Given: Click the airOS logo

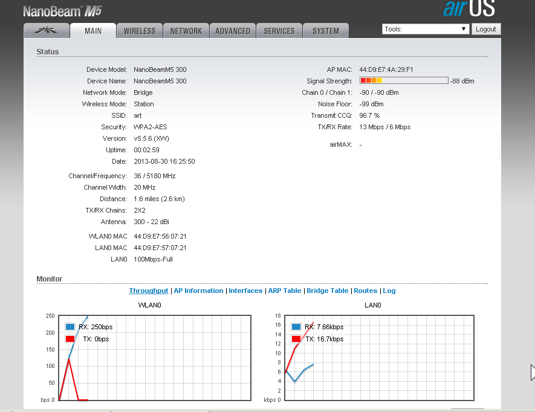Looking at the screenshot, I should (x=469, y=8).
